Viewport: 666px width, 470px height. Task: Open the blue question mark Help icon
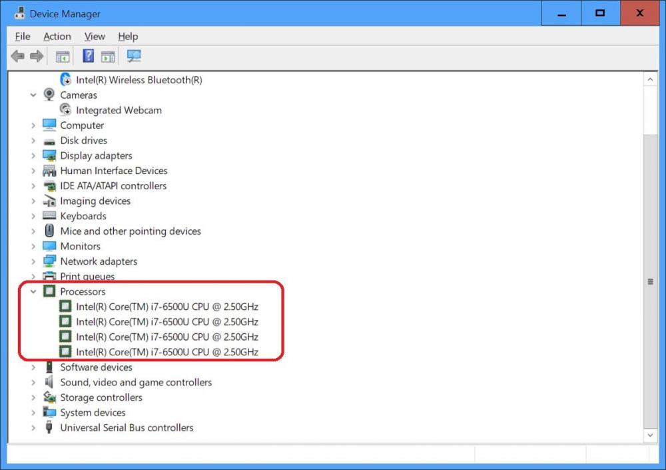(89, 56)
